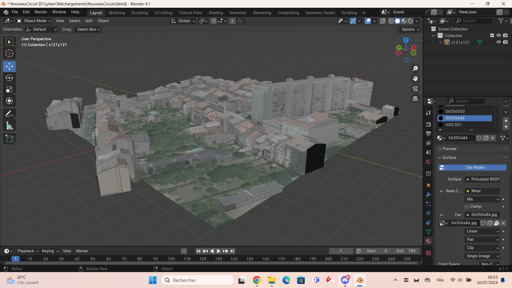Click the pan view hand icon
The image size is (512, 288).
(415, 78)
